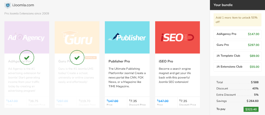Click the iJoomla.com site name text
The width and height of the screenshot is (265, 115).
(x=23, y=5)
